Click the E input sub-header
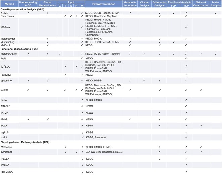The image size is (222, 175). [x=71, y=6]
